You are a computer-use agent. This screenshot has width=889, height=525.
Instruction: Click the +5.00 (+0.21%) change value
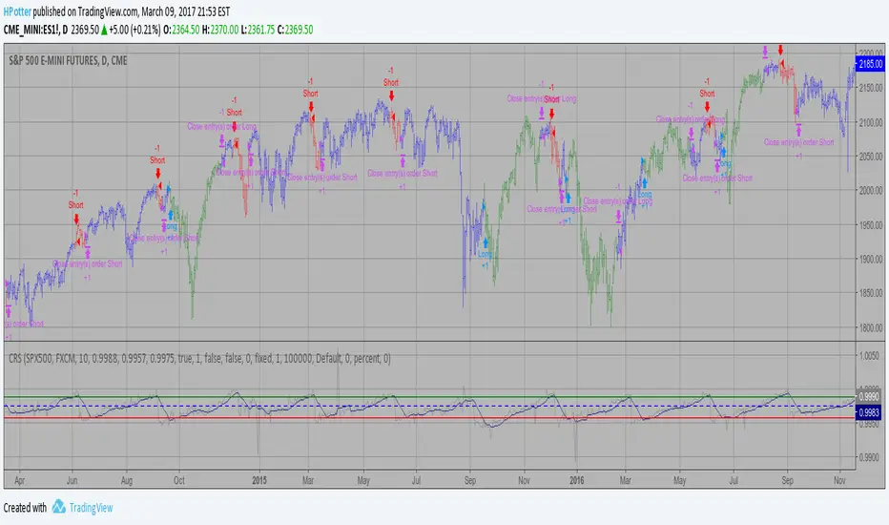coord(134,30)
